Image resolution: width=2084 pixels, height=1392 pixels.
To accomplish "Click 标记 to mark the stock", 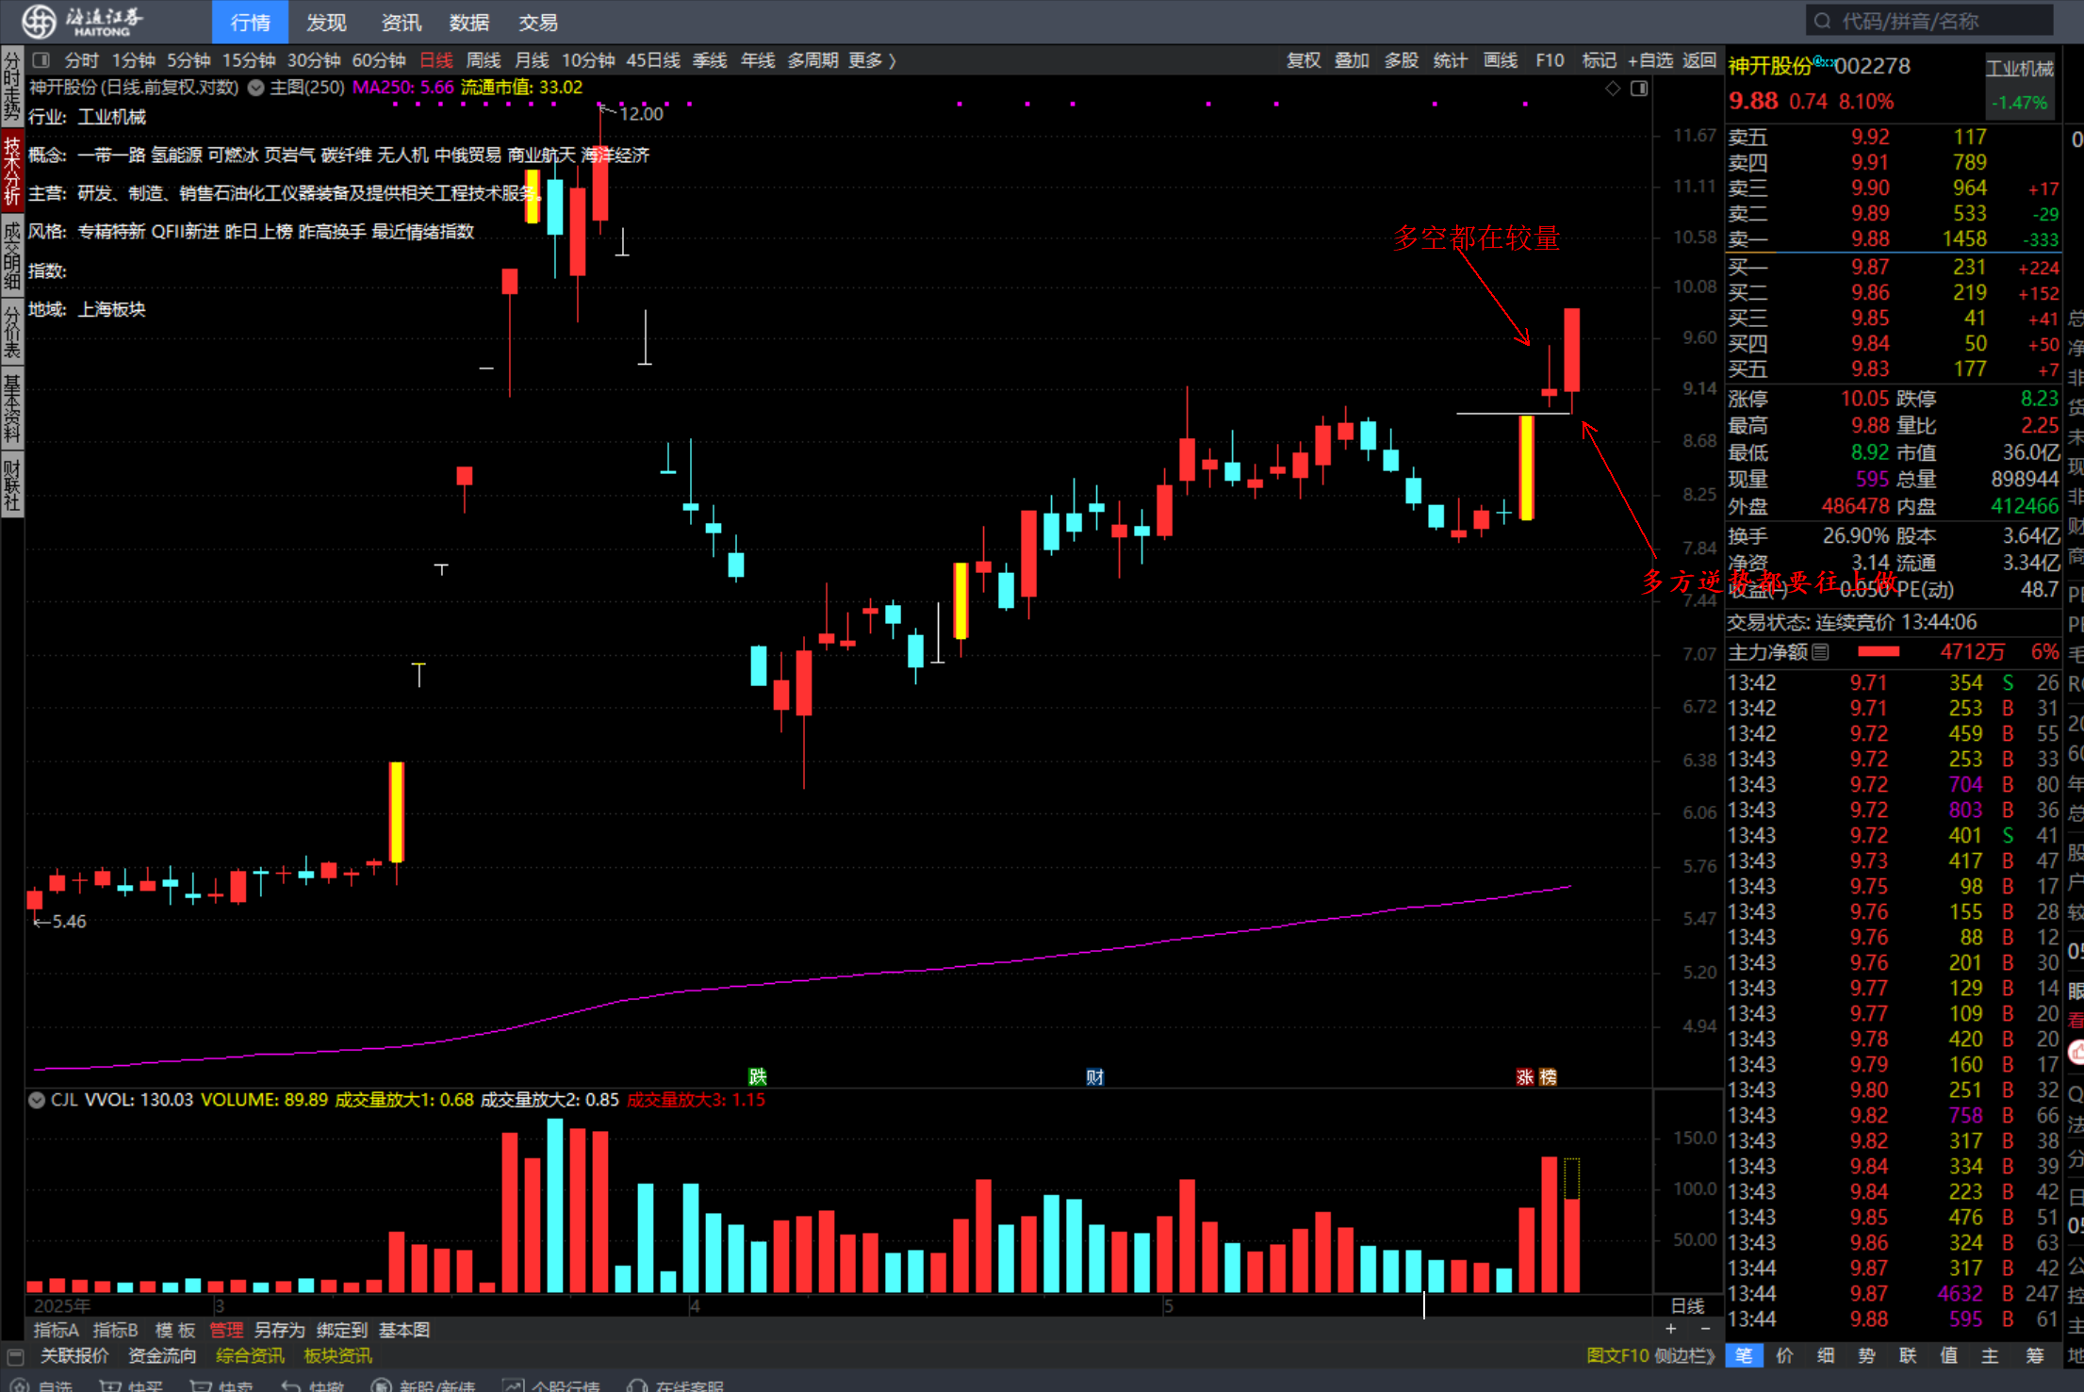I will (1599, 60).
